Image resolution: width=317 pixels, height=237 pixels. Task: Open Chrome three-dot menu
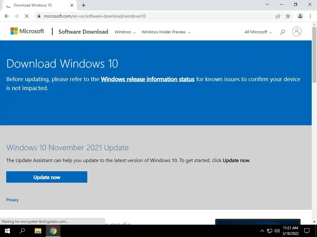(310, 16)
